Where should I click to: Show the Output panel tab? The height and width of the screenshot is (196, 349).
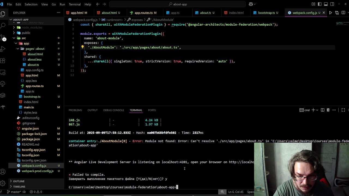[92, 110]
